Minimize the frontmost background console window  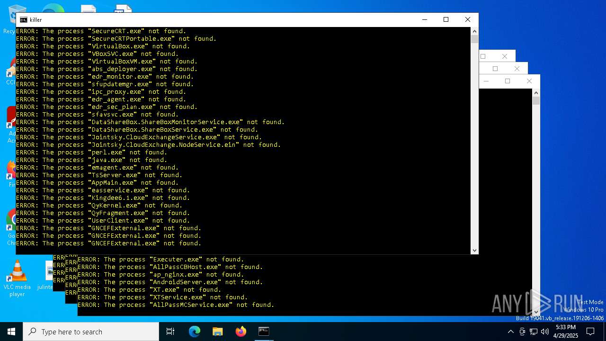486,81
